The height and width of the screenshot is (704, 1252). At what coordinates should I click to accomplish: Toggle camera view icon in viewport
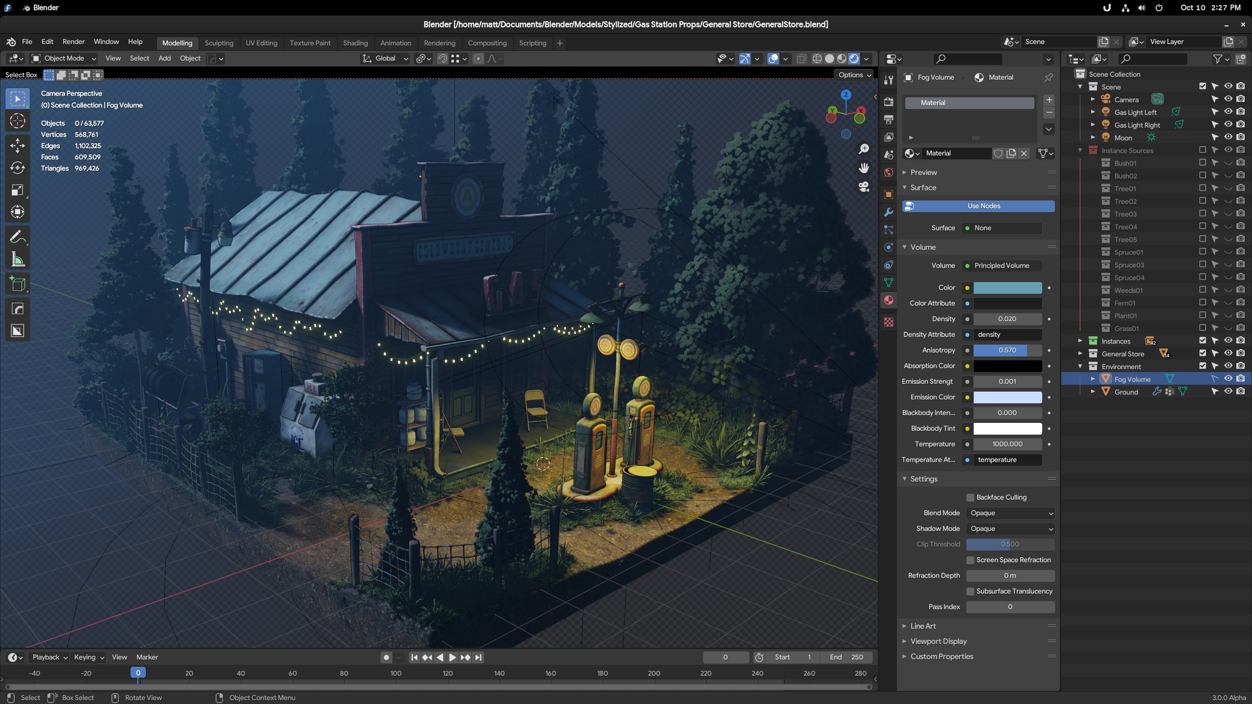click(864, 186)
